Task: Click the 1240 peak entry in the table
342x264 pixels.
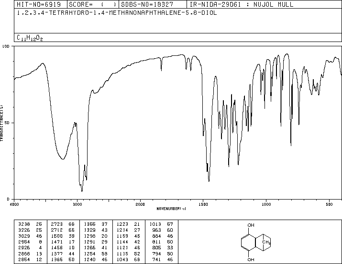Action: coord(96,260)
